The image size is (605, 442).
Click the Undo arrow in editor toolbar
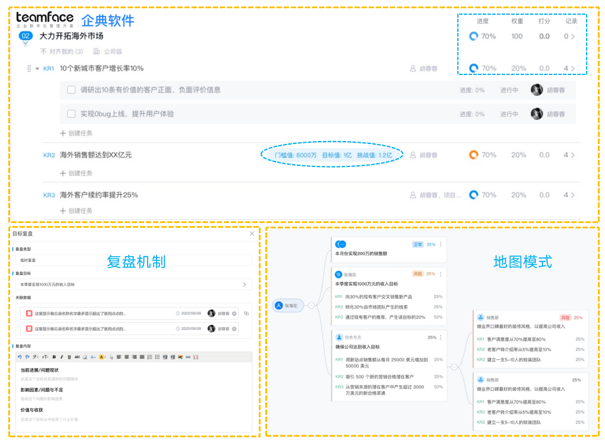pyautogui.click(x=19, y=357)
